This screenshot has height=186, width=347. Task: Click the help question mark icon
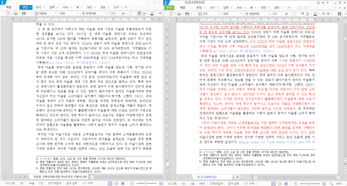click(328, 3)
